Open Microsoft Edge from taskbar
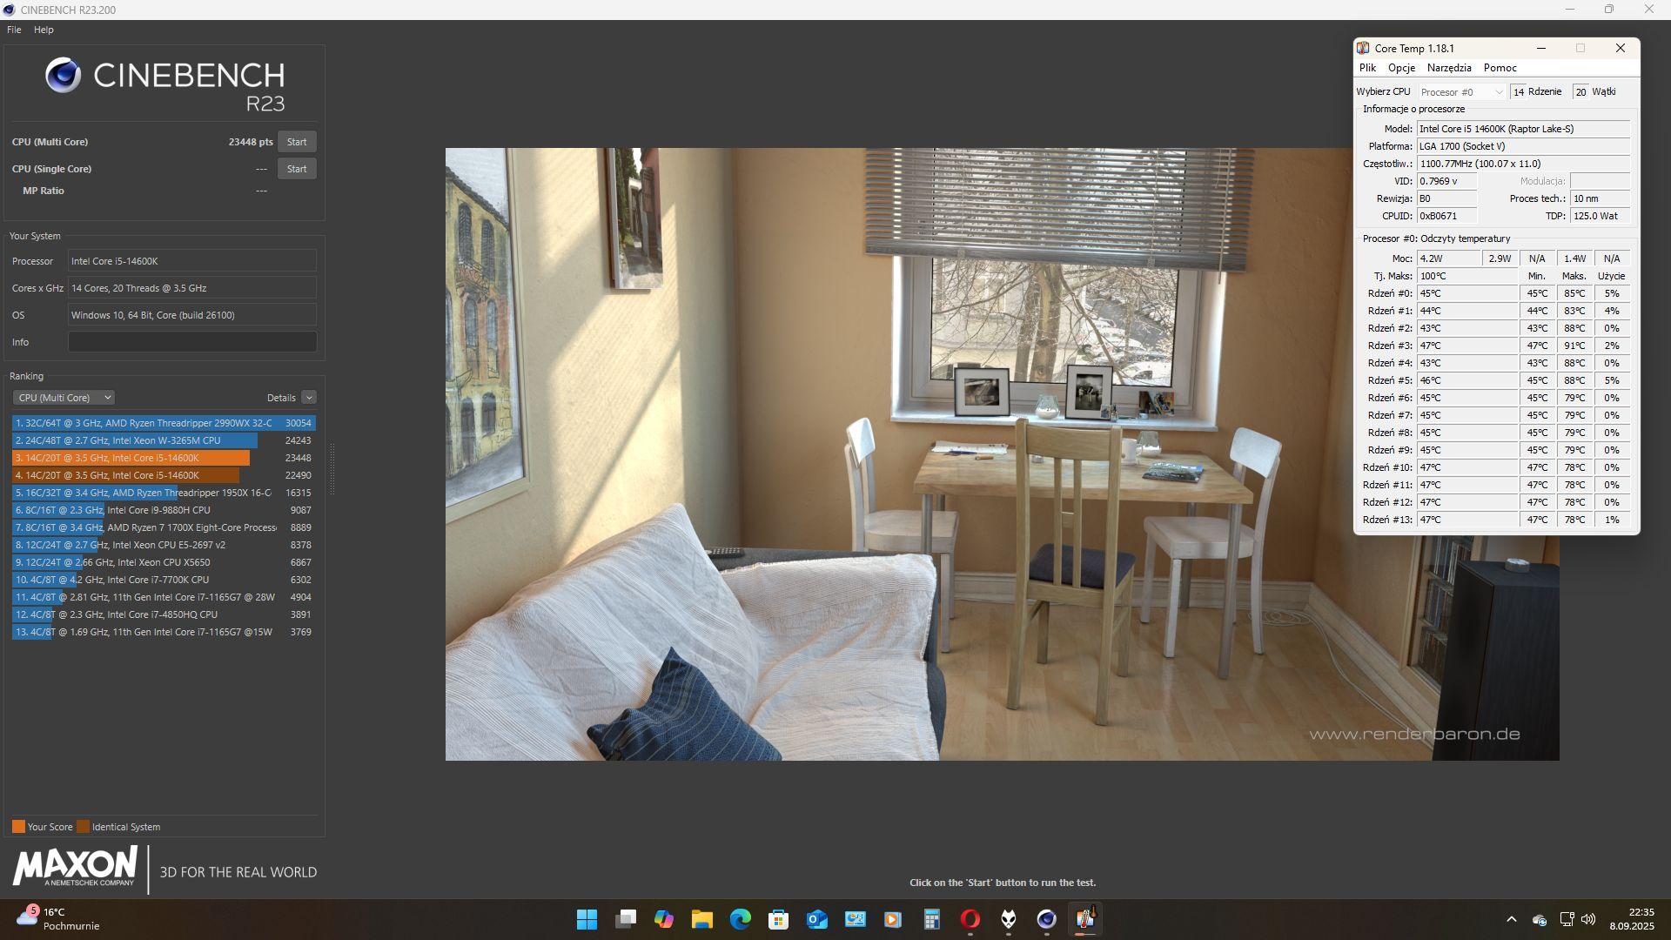 [740, 919]
